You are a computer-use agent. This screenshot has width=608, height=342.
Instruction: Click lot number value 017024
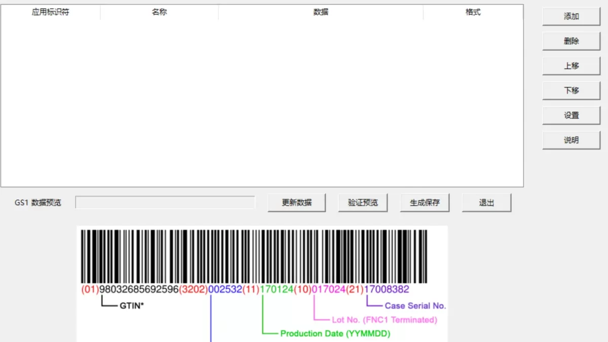pyautogui.click(x=328, y=289)
